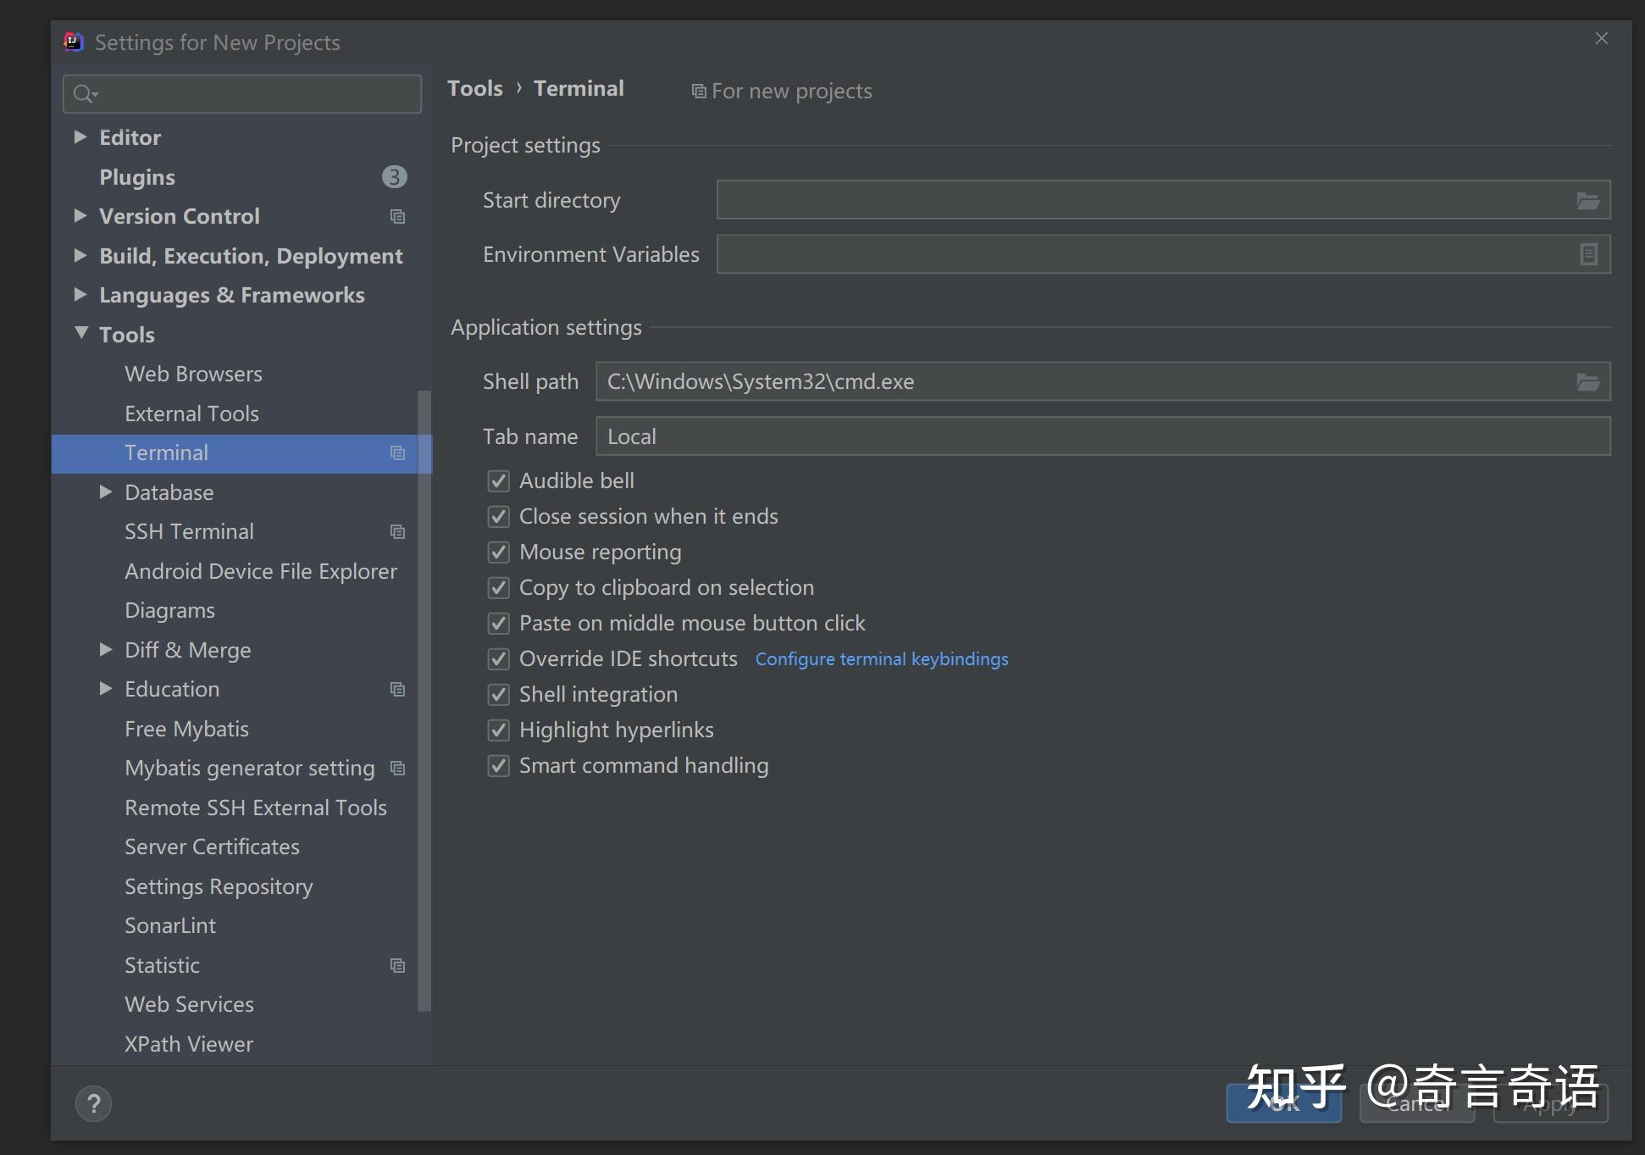Click inside the Tab name field
Image resolution: width=1645 pixels, height=1155 pixels.
coord(847,436)
